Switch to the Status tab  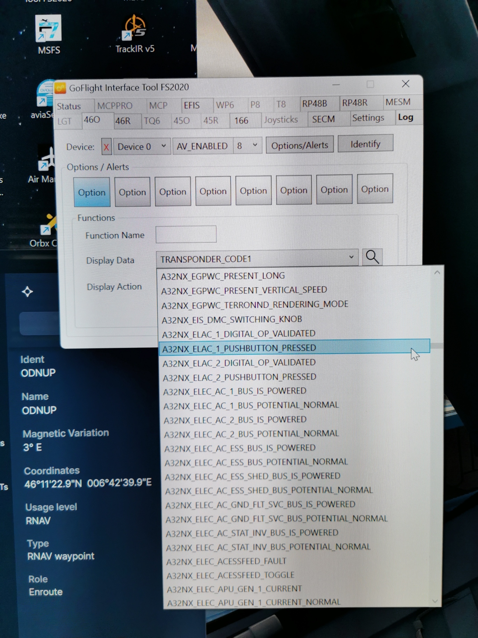point(69,106)
